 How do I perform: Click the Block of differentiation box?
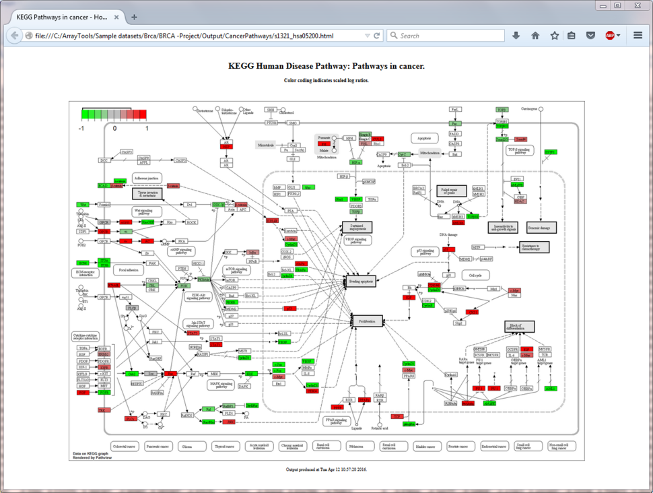[519, 327]
